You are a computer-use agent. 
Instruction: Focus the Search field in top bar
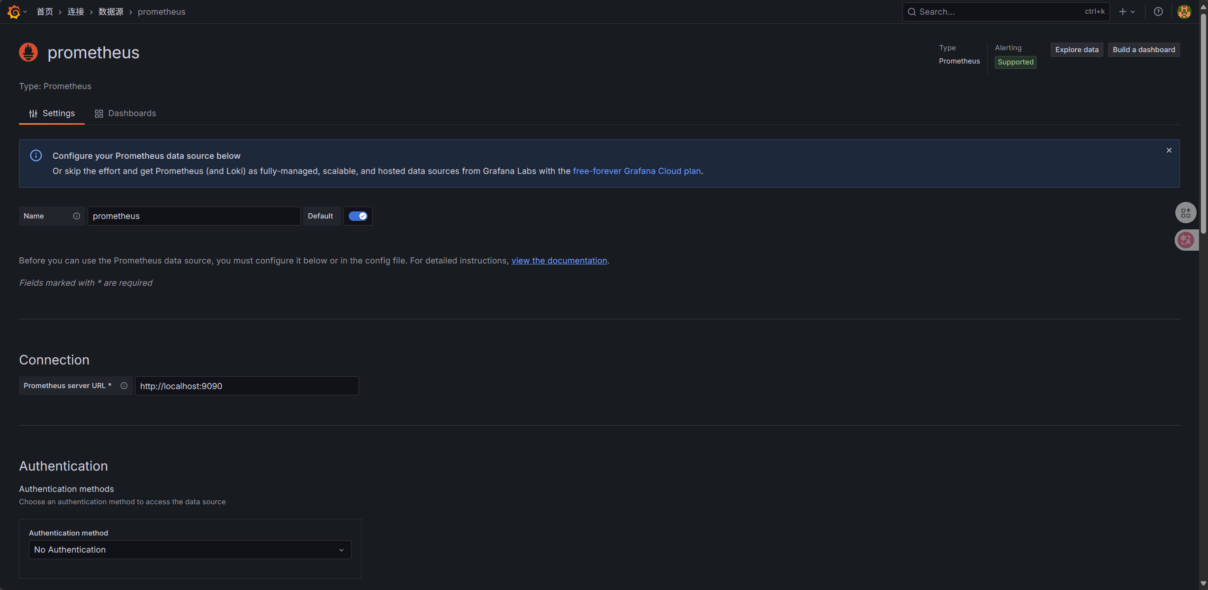point(1006,12)
